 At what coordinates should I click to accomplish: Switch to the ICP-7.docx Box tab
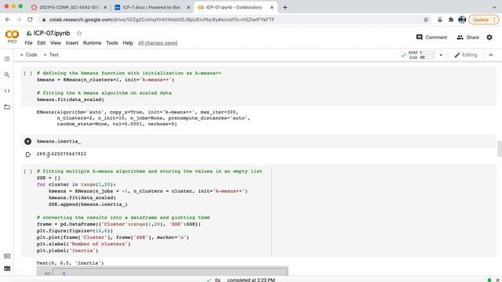[151, 7]
